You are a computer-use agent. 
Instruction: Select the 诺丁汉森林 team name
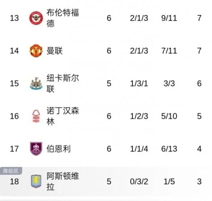(x=63, y=116)
